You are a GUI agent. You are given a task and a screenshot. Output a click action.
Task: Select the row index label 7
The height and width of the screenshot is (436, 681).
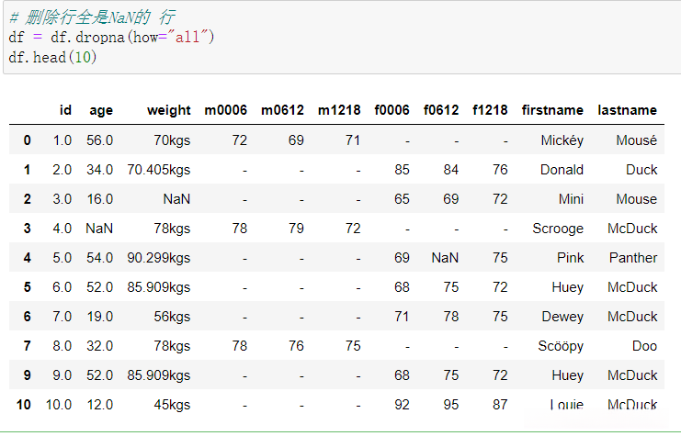(27, 346)
